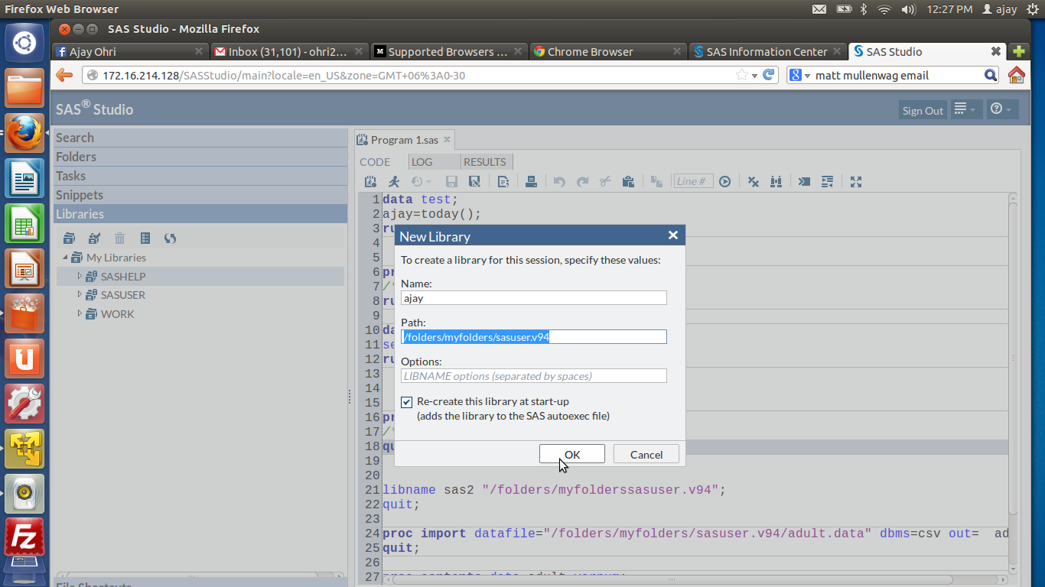Image resolution: width=1045 pixels, height=587 pixels.
Task: Expand the WORK library node
Action: pos(80,313)
